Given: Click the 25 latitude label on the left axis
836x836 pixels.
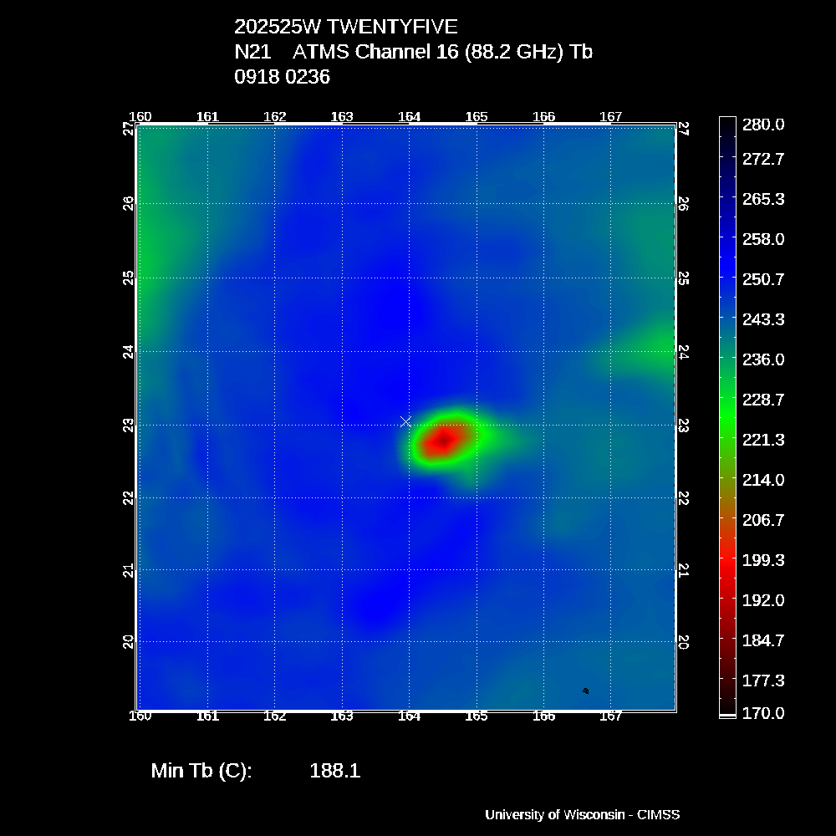Looking at the screenshot, I should click(x=129, y=277).
